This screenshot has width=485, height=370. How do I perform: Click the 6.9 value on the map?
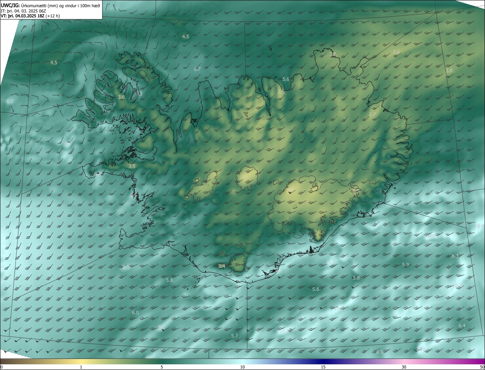380,352
